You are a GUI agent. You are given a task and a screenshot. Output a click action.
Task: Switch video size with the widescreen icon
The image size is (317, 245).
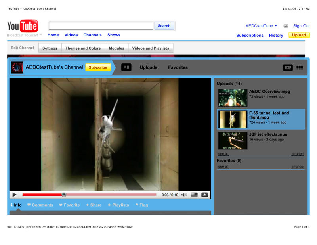(194, 195)
